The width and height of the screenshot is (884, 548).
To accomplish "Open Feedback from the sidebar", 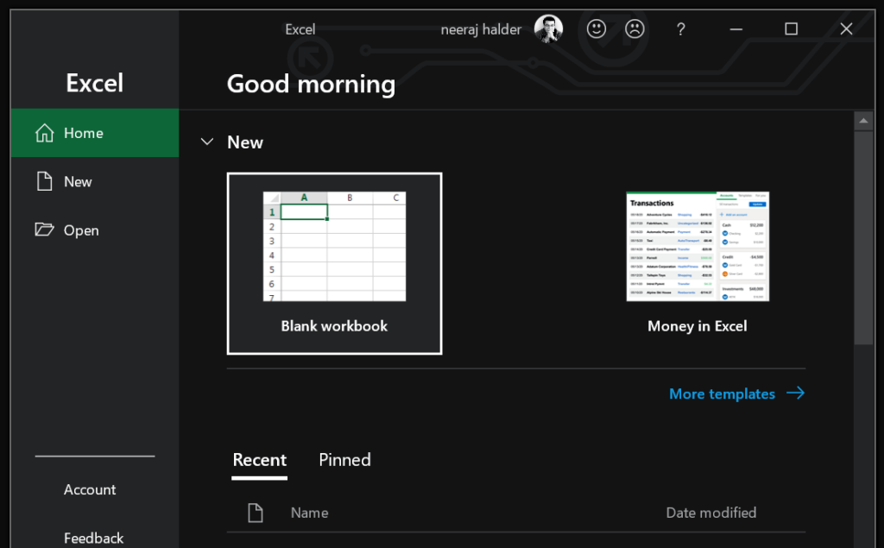I will (x=93, y=538).
